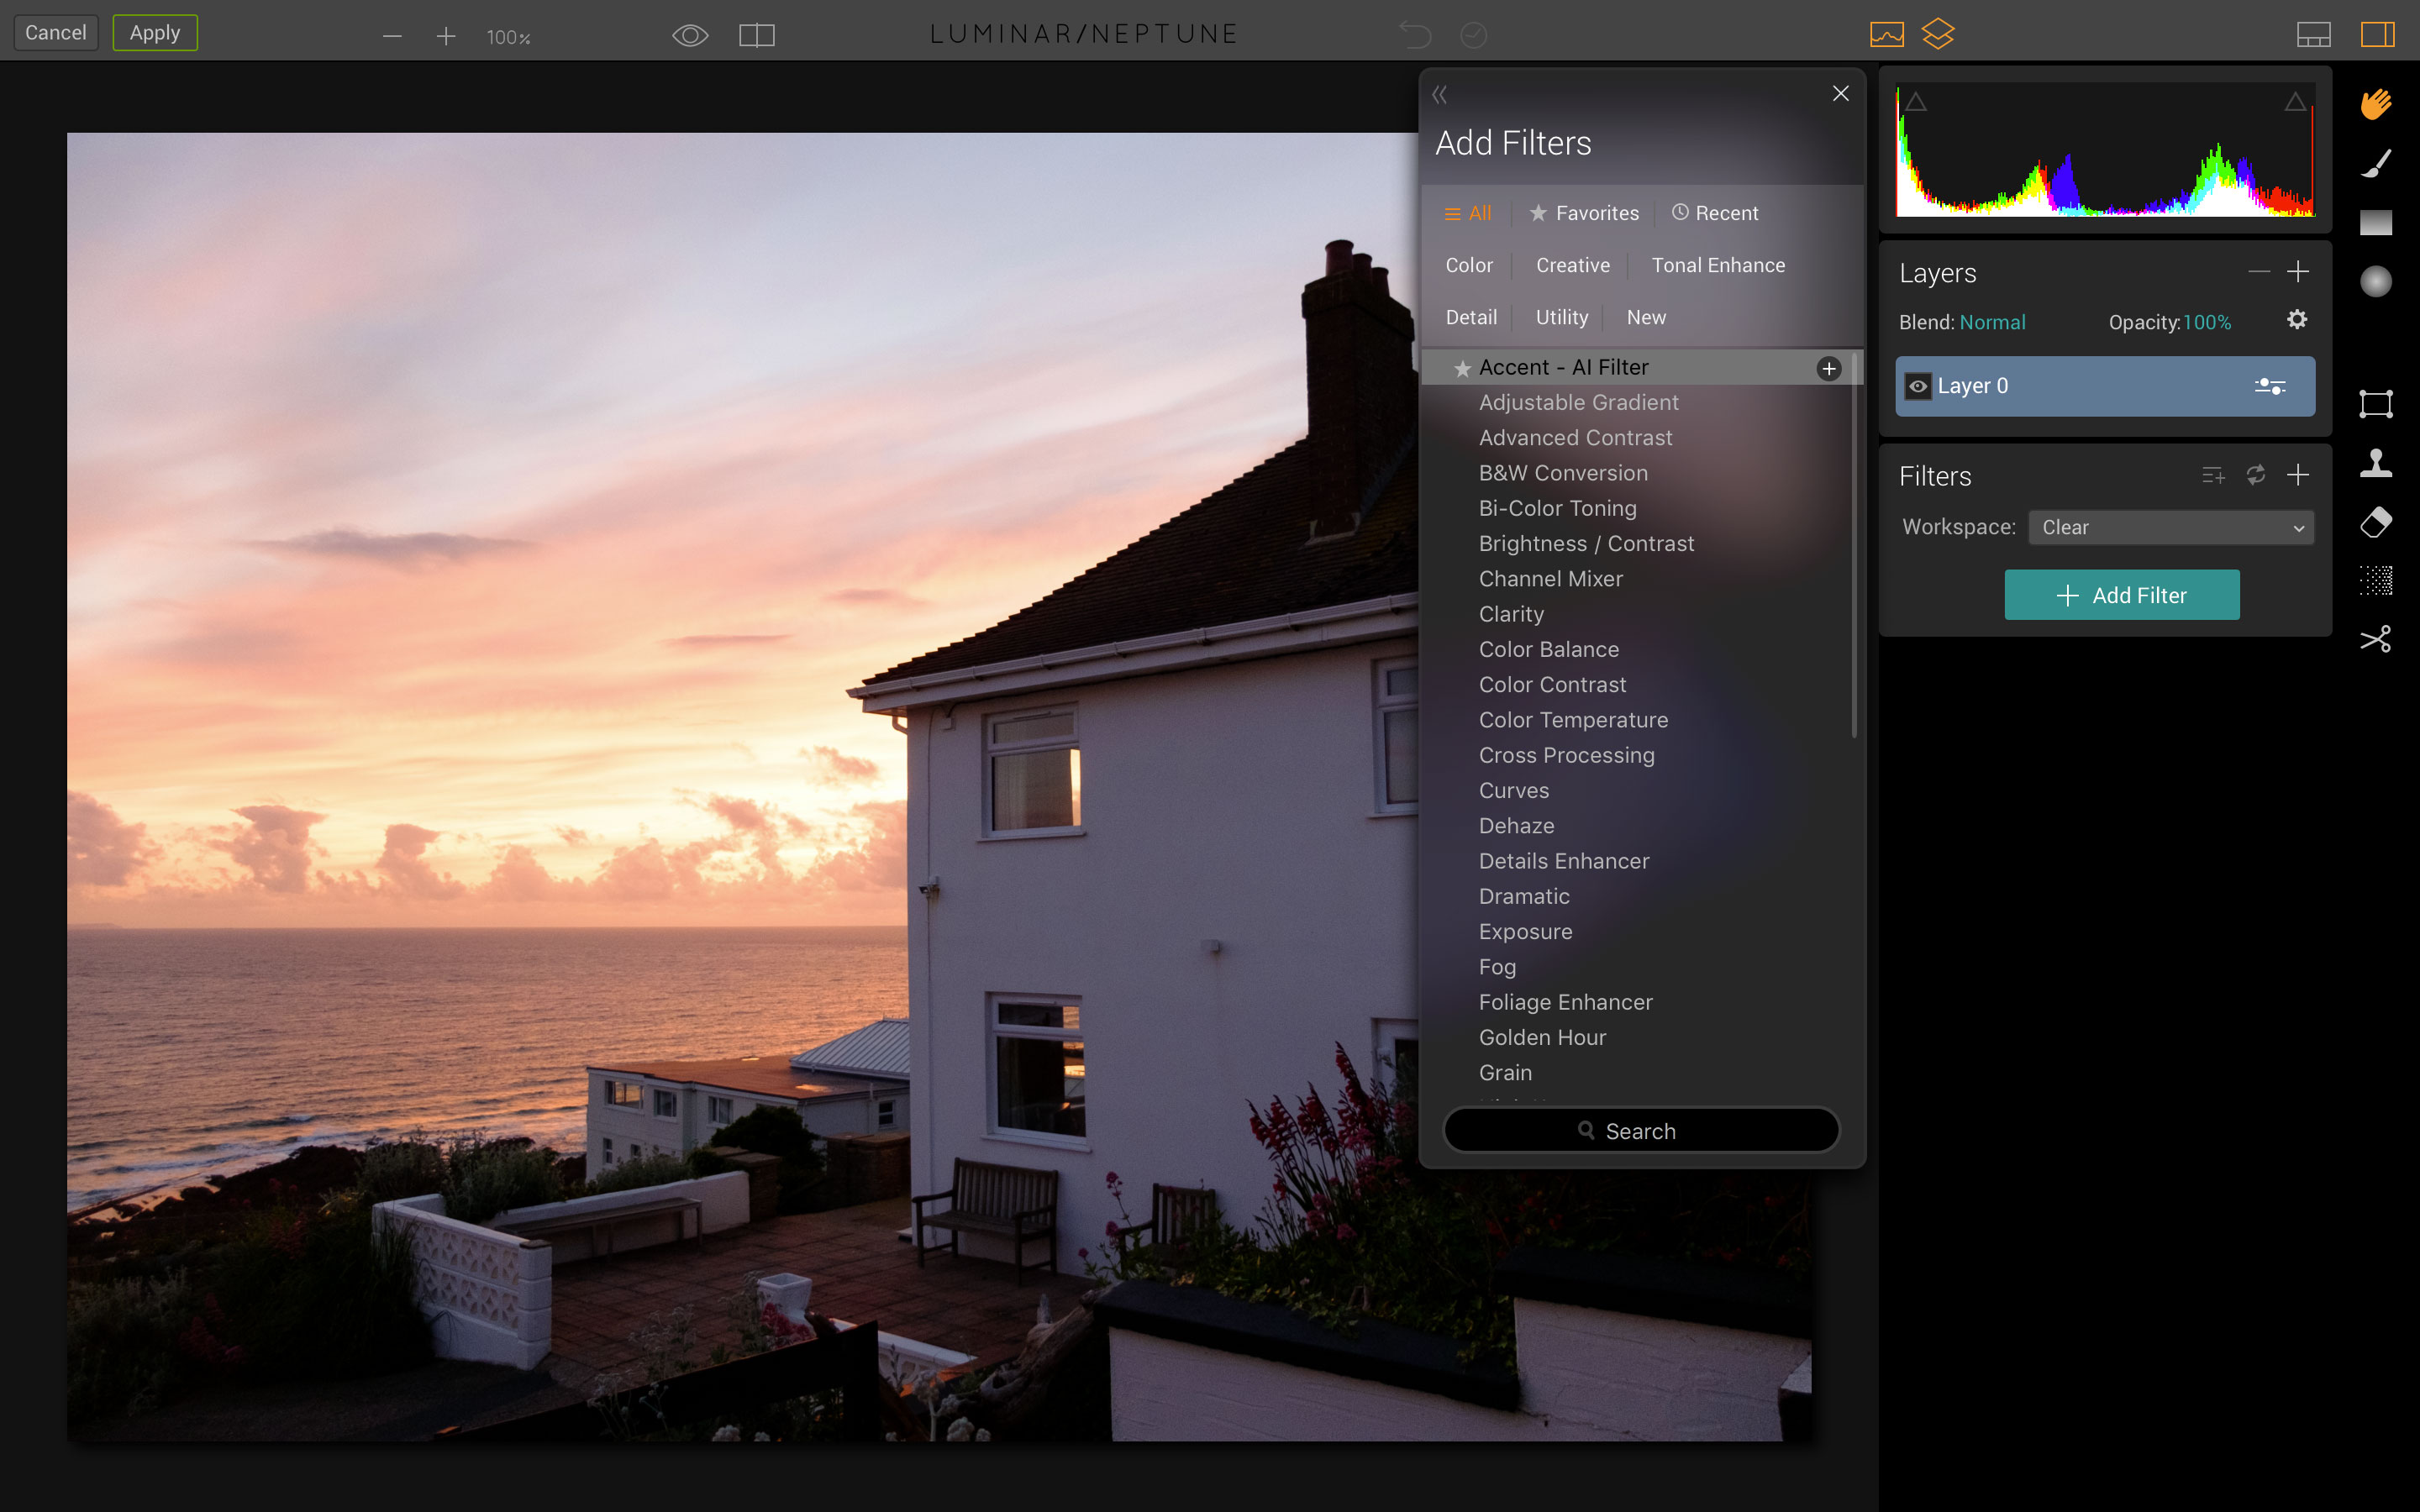Click the green Apply button
Screen dimensions: 2420x1512
coord(155,33)
